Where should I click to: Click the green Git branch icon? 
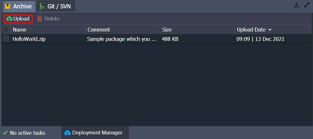(42, 6)
